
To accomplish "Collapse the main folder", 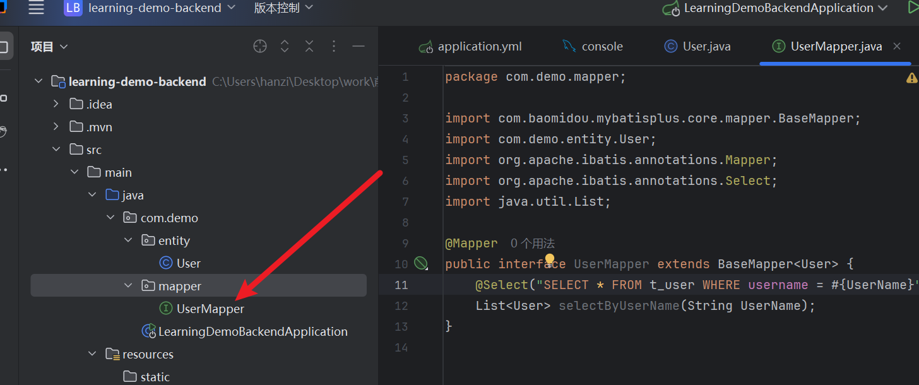I will [74, 172].
